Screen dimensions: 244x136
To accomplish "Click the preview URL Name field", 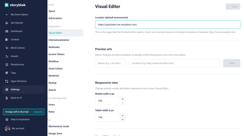I will click(110, 63).
